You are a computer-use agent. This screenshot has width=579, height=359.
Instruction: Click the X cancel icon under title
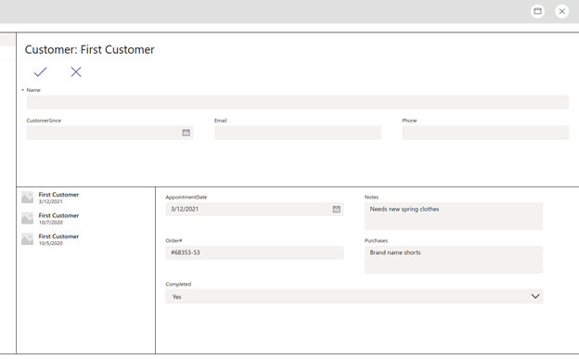click(76, 71)
